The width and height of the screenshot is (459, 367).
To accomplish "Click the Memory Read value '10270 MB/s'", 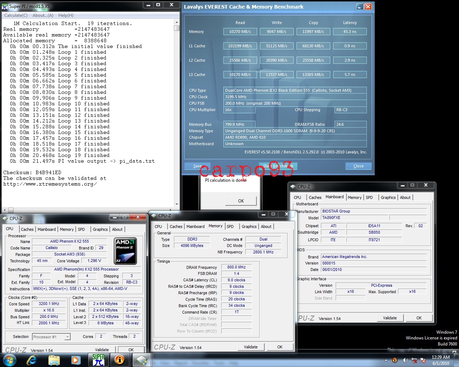I will (x=240, y=32).
